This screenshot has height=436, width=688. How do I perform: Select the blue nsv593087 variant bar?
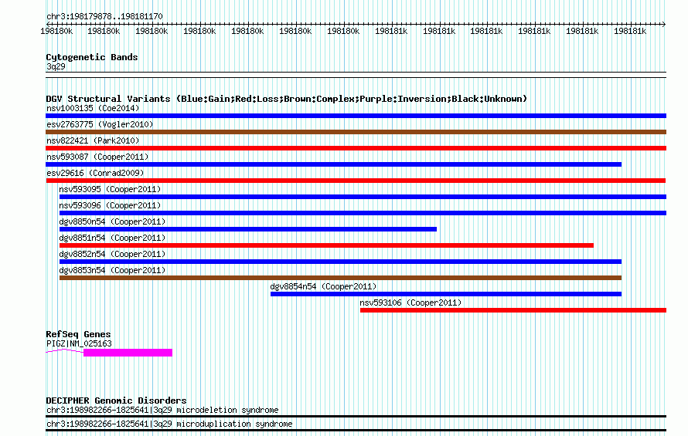coord(333,164)
